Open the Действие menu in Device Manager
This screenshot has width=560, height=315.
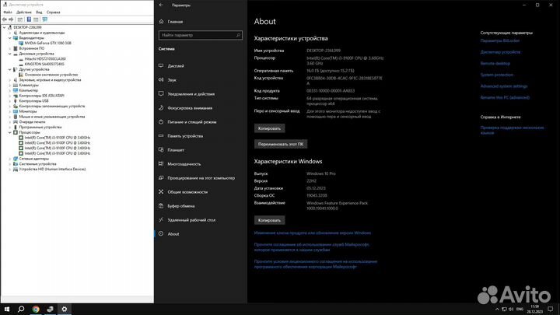24,12
